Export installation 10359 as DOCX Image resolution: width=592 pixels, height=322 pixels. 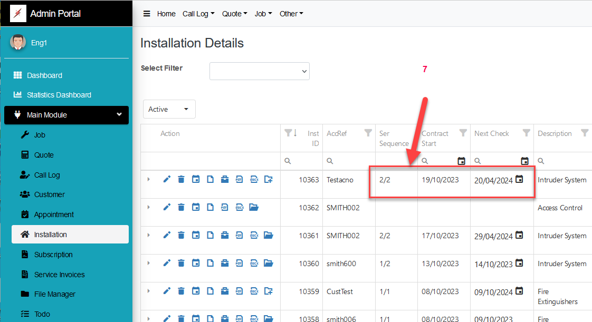point(254,291)
